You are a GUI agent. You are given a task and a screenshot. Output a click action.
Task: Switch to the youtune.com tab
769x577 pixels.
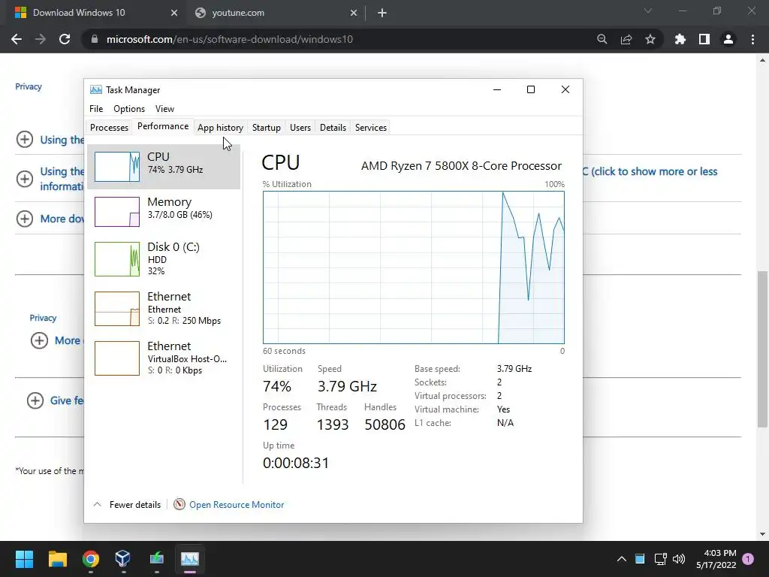pyautogui.click(x=276, y=13)
